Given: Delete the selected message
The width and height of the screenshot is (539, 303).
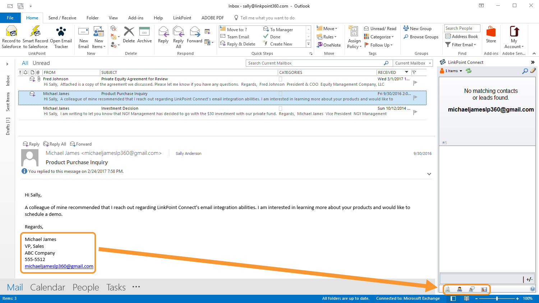Looking at the screenshot, I should pos(129,35).
